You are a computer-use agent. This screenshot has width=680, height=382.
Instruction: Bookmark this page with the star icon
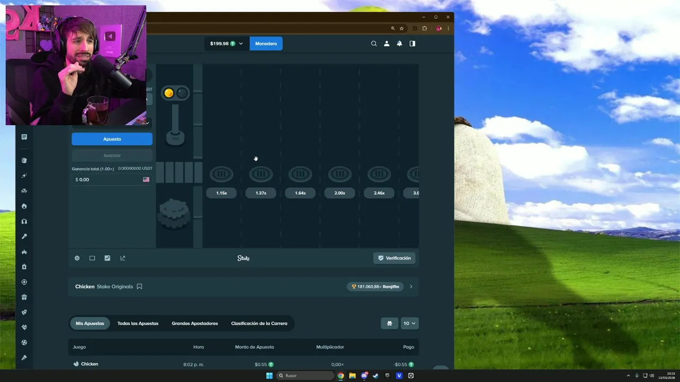pyautogui.click(x=402, y=28)
